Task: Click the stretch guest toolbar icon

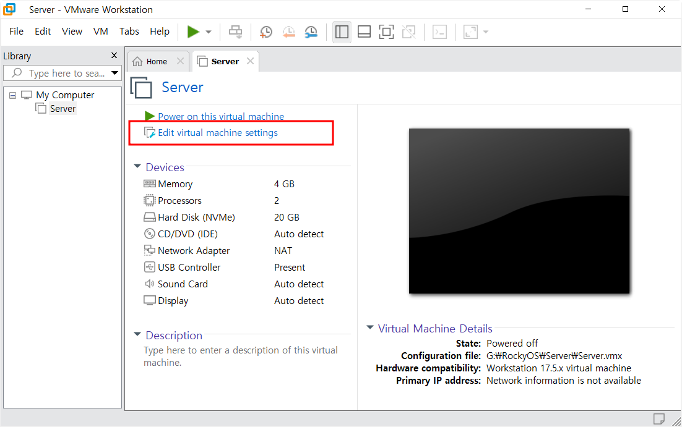Action: [x=470, y=32]
